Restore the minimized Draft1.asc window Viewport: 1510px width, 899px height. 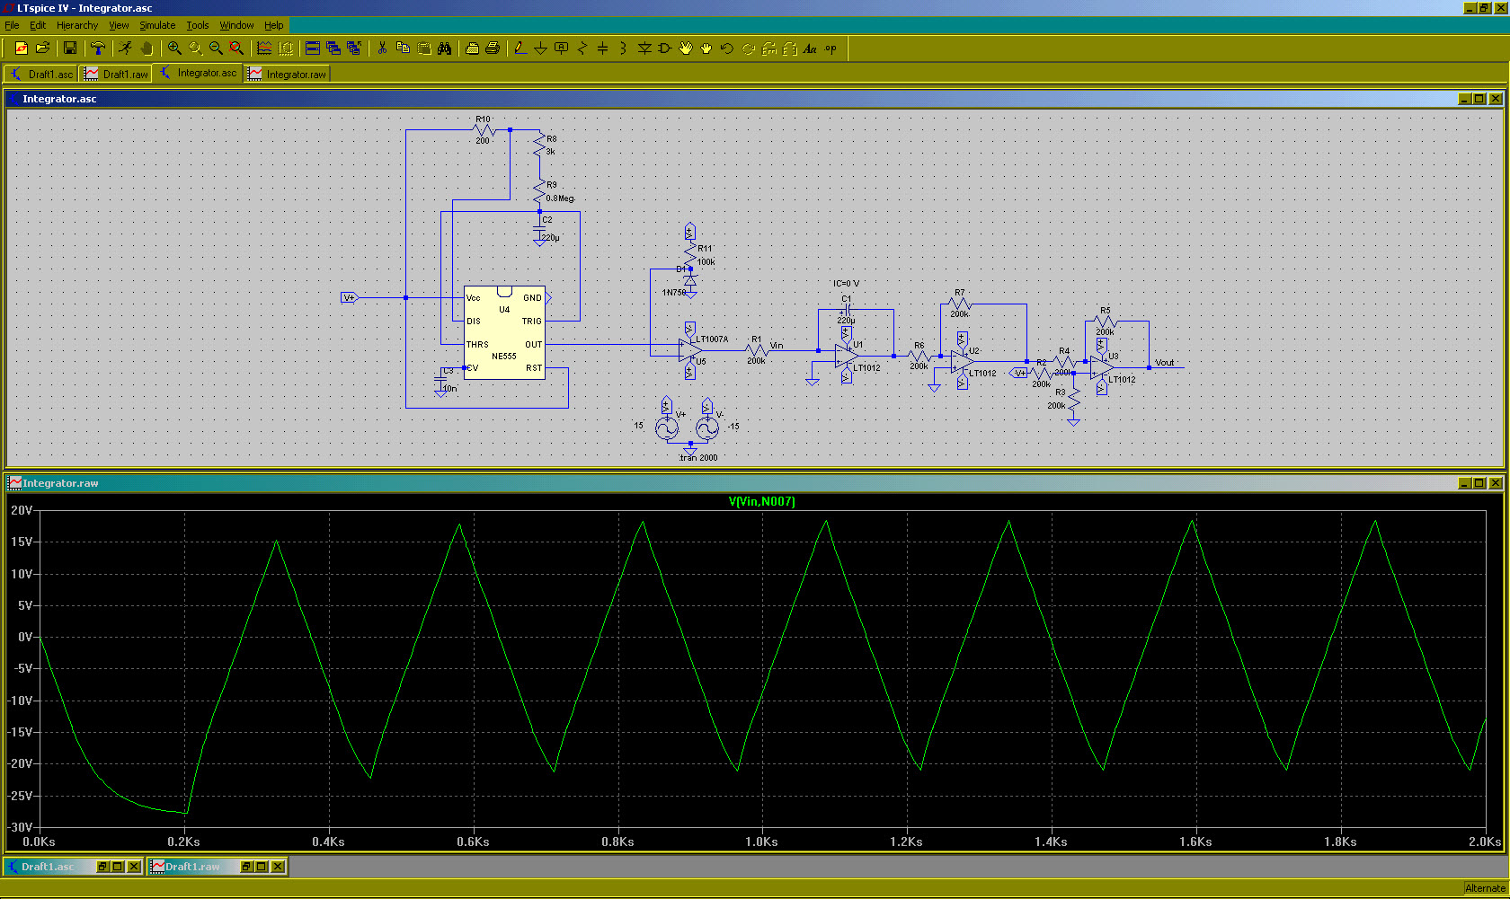coord(102,867)
